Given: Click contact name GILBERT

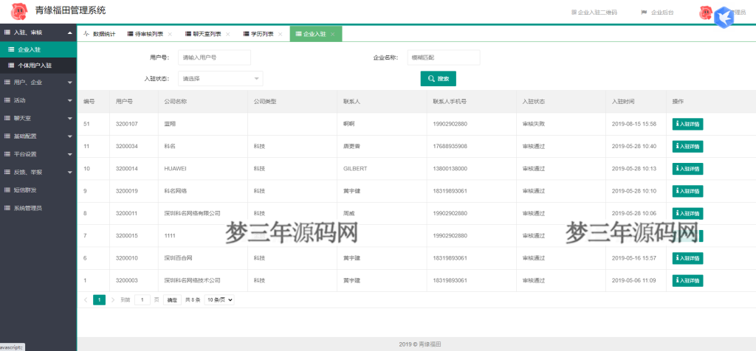Looking at the screenshot, I should [x=355, y=169].
